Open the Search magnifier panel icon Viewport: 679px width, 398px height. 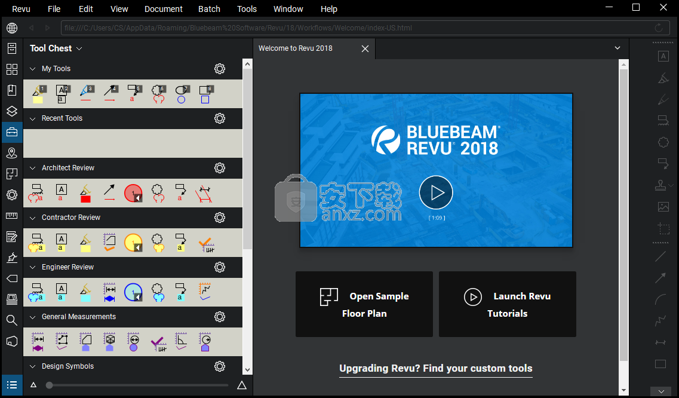point(12,320)
